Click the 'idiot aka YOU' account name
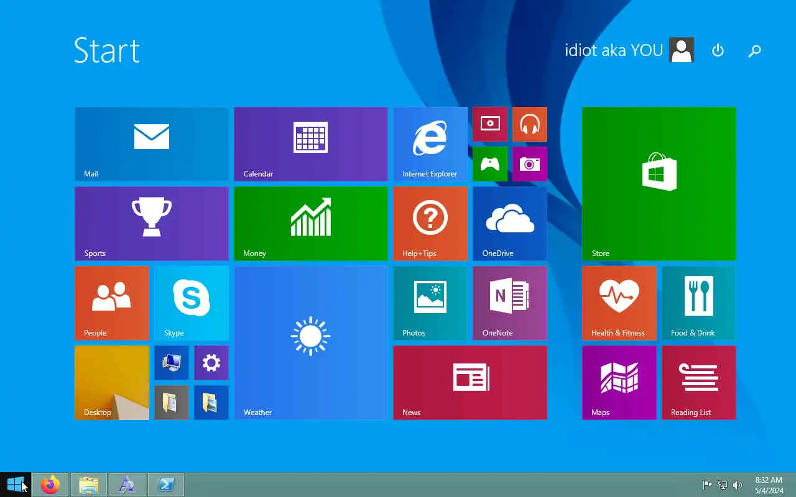 click(x=614, y=50)
